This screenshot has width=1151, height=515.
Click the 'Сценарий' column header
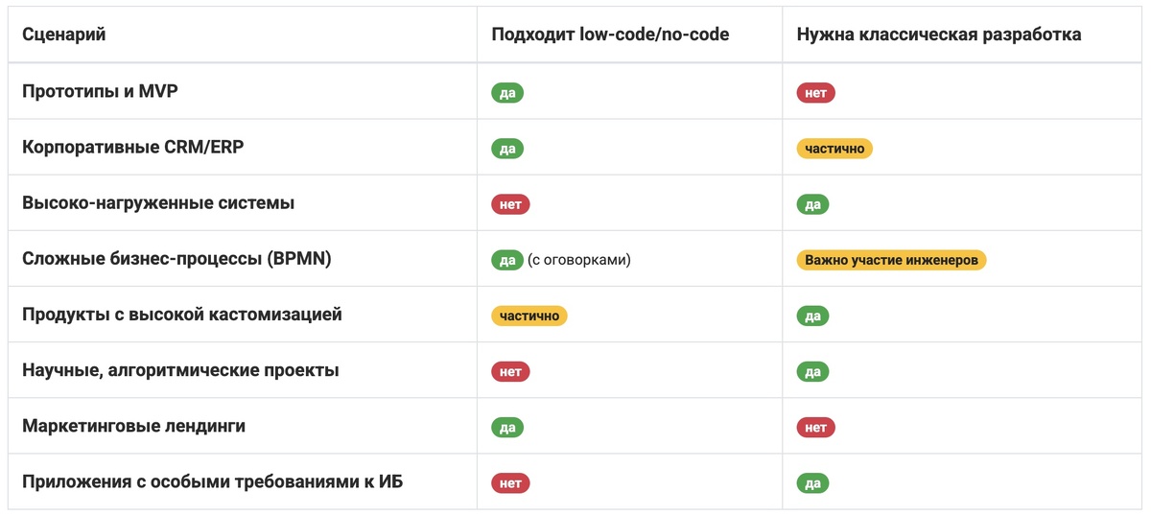(64, 35)
